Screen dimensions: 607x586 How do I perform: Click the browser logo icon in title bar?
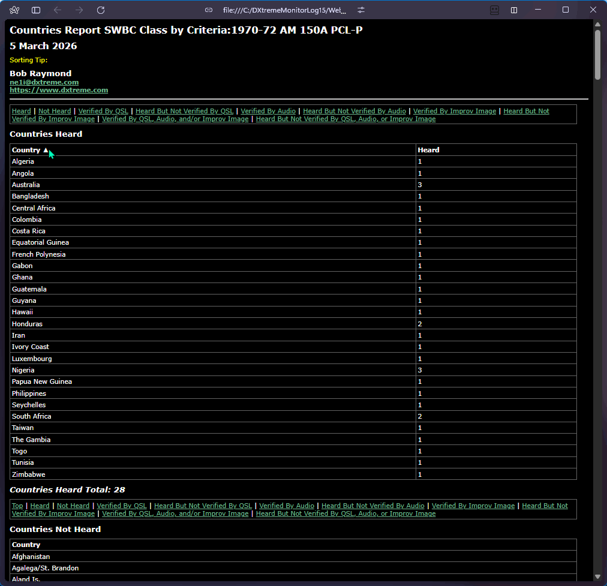(14, 10)
